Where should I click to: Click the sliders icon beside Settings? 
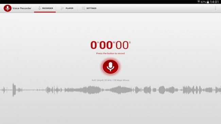pos(83,8)
